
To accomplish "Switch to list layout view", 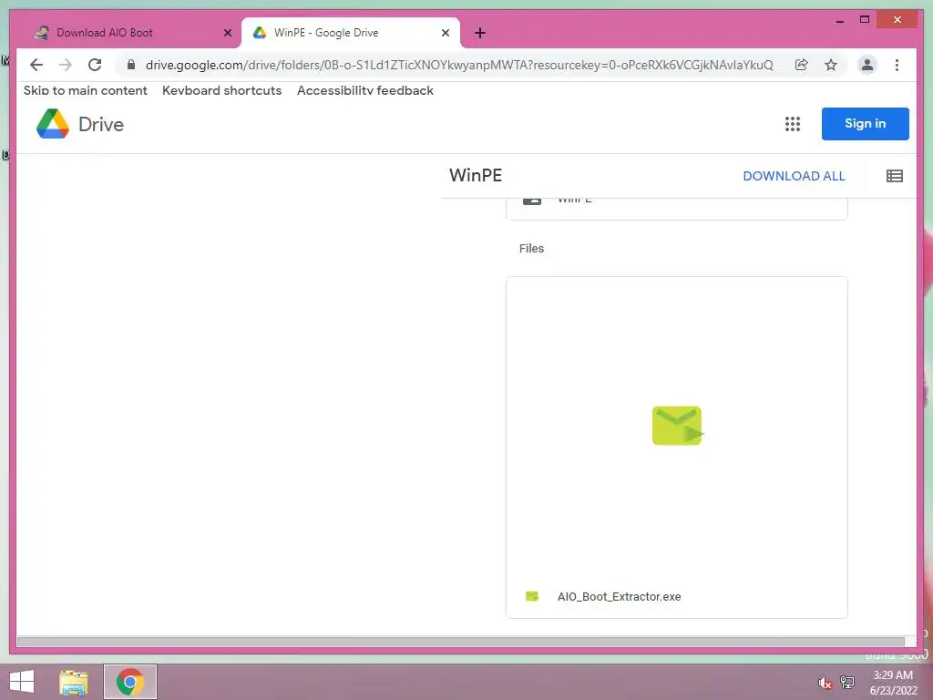I will coord(895,176).
